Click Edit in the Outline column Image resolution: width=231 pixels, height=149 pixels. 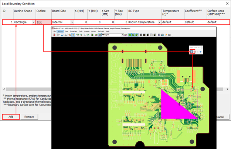coord(40,22)
